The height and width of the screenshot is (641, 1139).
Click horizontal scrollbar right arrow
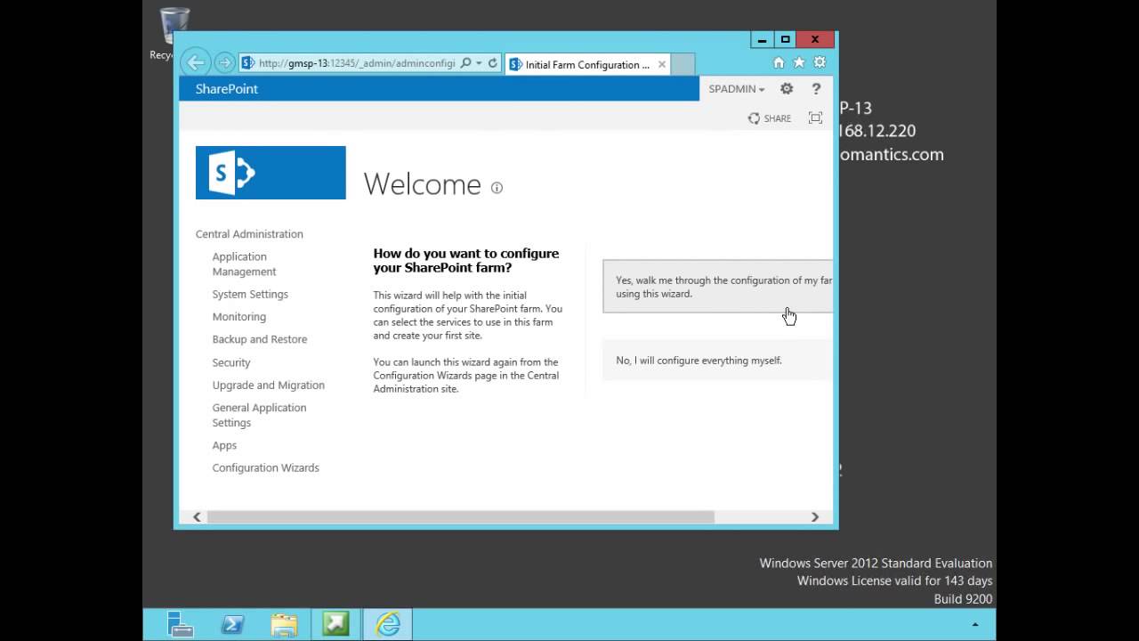click(815, 517)
